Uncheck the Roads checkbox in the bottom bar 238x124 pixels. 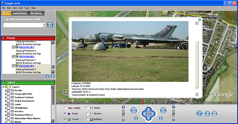click(65, 114)
